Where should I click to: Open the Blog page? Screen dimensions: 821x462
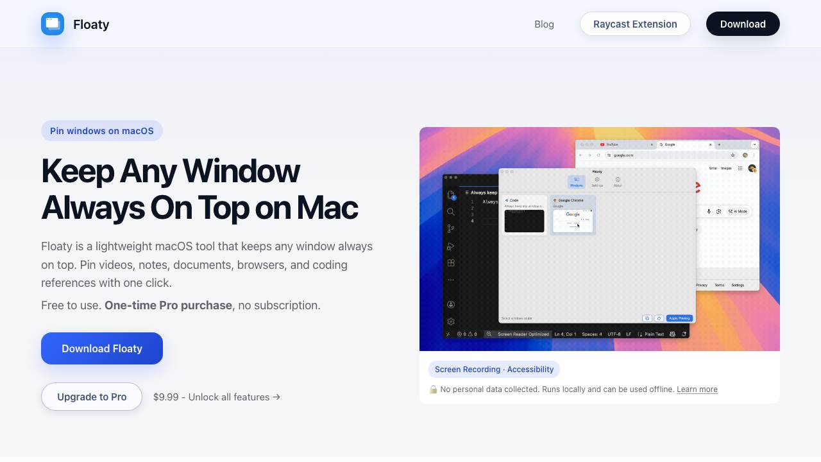click(x=544, y=24)
